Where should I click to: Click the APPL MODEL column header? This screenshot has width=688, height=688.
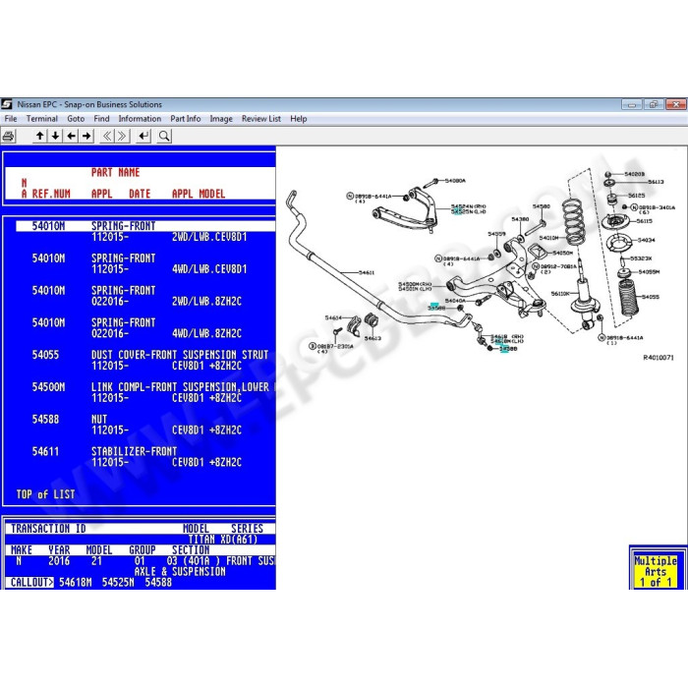[199, 194]
